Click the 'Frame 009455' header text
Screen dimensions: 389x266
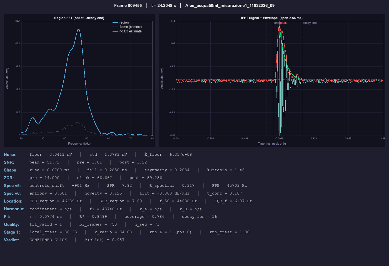point(128,6)
